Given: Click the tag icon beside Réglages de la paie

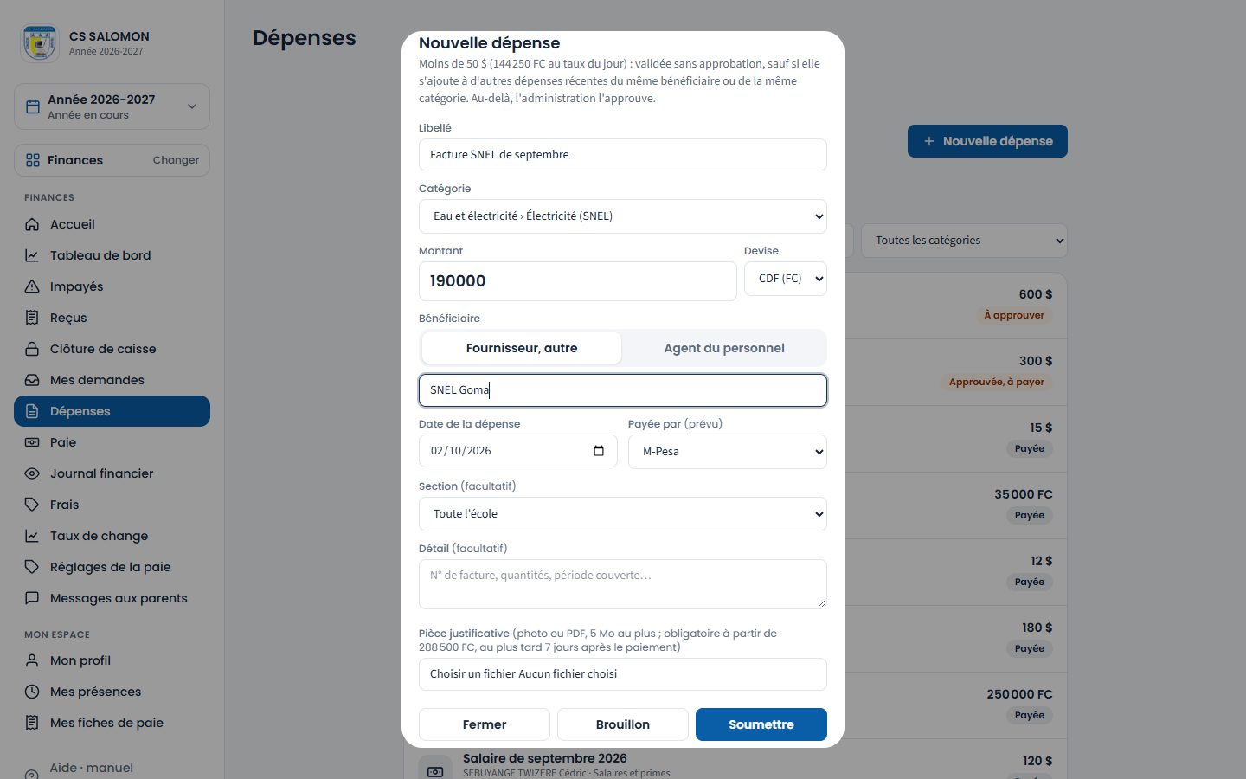Looking at the screenshot, I should coord(32,567).
